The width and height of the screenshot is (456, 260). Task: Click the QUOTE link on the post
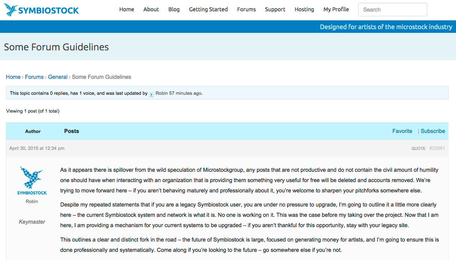[x=418, y=148]
